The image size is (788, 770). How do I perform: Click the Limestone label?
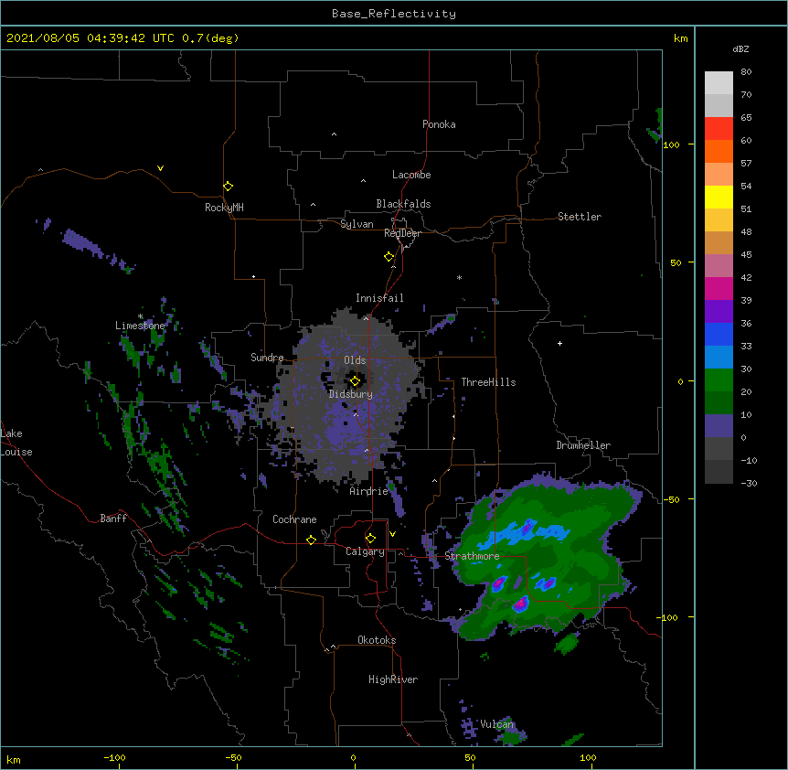tap(140, 326)
